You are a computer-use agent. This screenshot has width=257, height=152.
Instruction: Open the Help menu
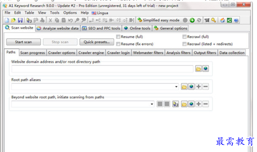(x=85, y=12)
